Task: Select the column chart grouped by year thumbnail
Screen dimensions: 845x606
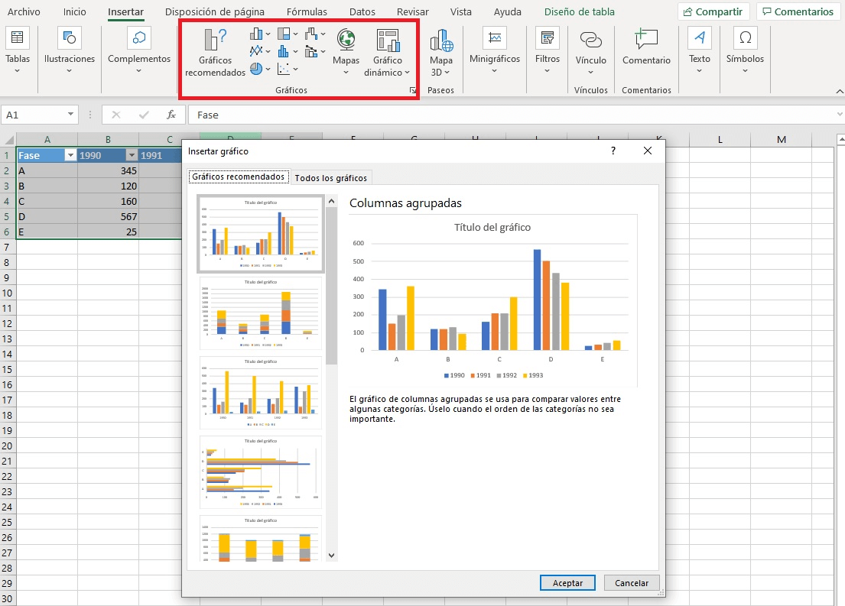Action: coord(261,393)
